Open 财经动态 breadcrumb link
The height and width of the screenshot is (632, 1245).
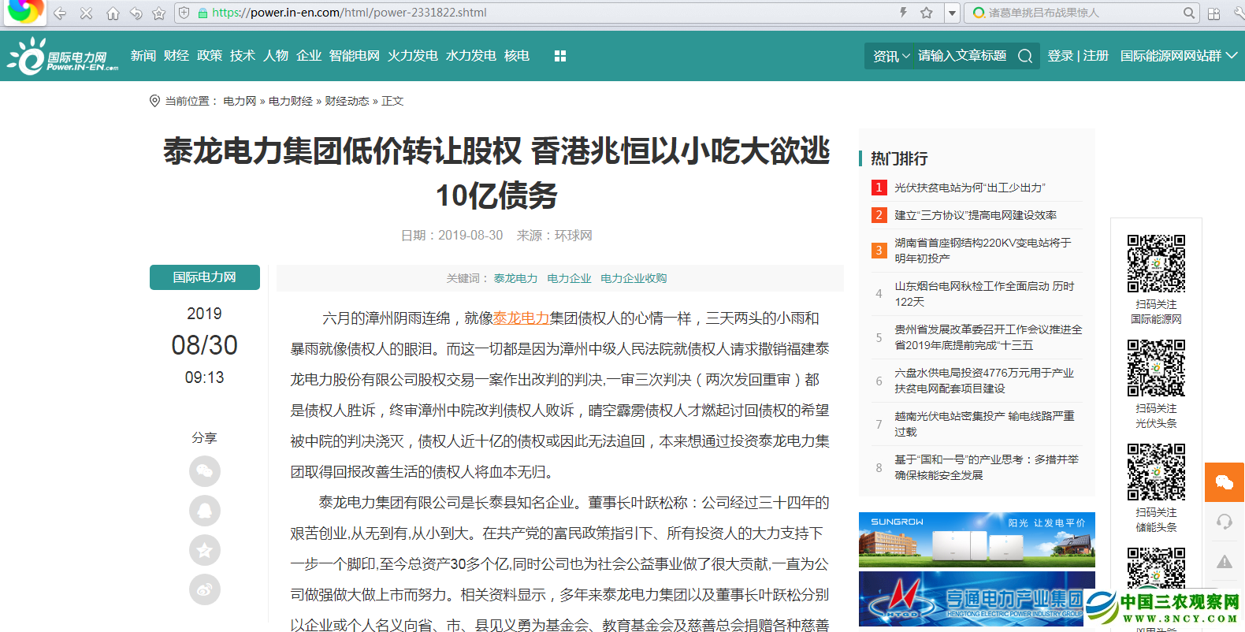pyautogui.click(x=347, y=101)
